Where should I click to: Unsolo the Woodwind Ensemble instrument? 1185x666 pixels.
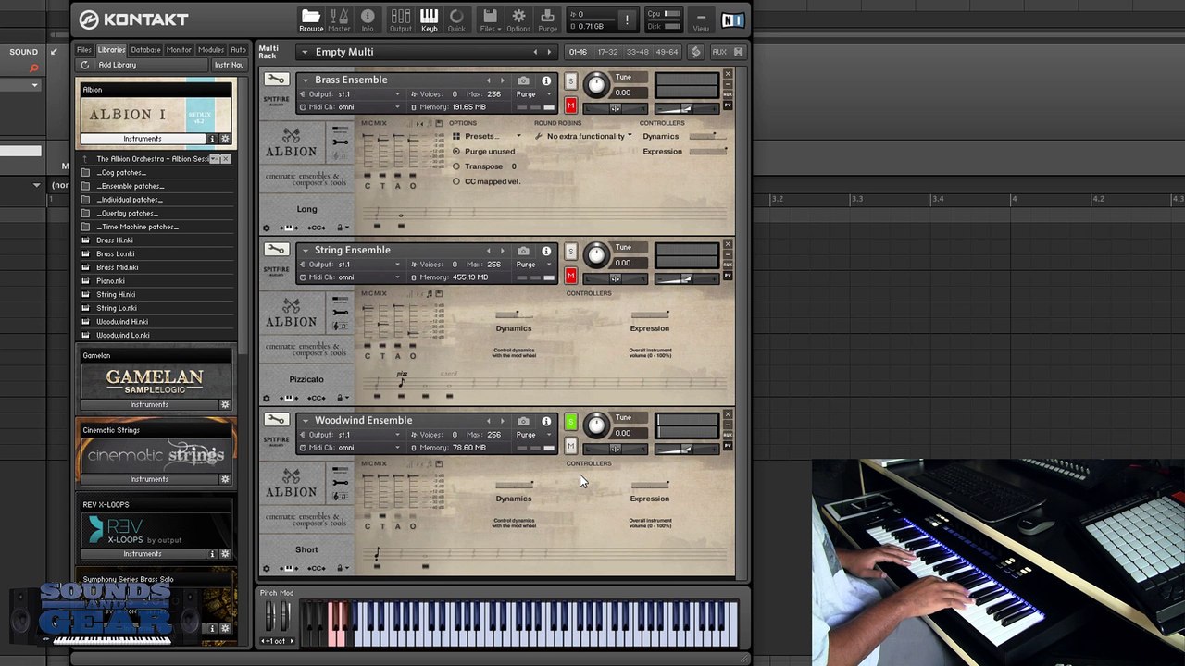pyautogui.click(x=570, y=423)
